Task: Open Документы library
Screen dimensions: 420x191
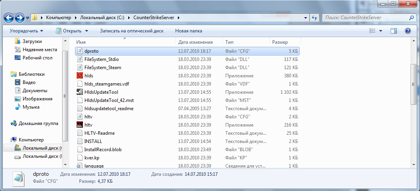Action: click(x=35, y=90)
